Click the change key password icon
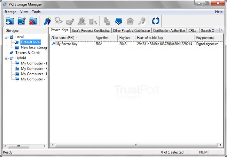 82,21
